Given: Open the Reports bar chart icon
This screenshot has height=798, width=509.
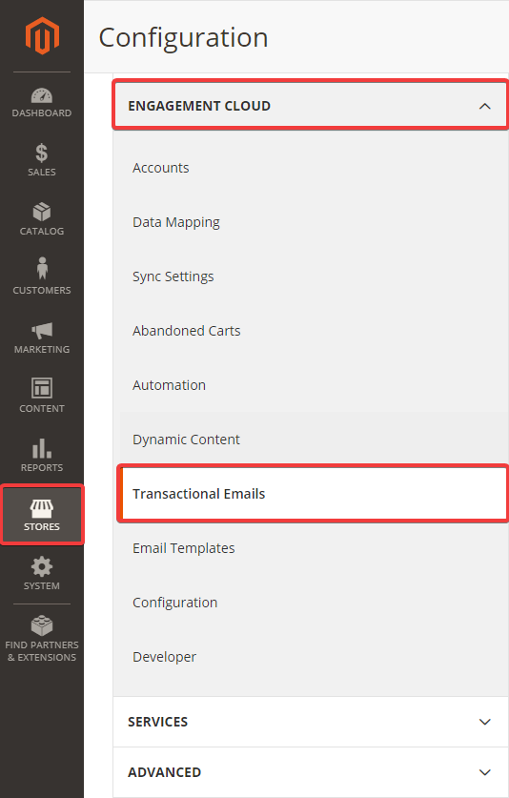Looking at the screenshot, I should pyautogui.click(x=42, y=448).
